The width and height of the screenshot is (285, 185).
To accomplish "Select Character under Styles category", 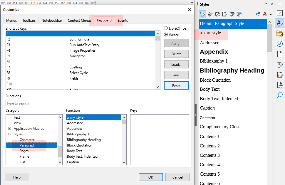I will point(27,139).
